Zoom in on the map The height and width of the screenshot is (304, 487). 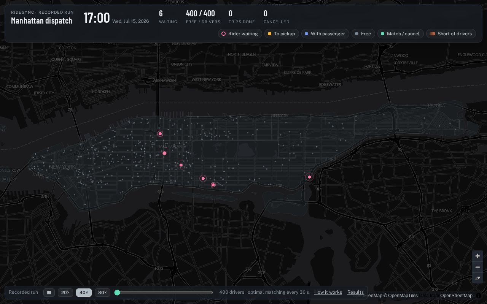click(477, 256)
